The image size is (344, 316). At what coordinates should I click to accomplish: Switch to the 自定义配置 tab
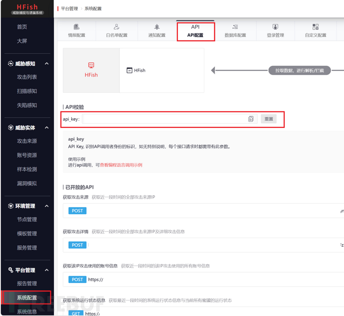(x=316, y=31)
